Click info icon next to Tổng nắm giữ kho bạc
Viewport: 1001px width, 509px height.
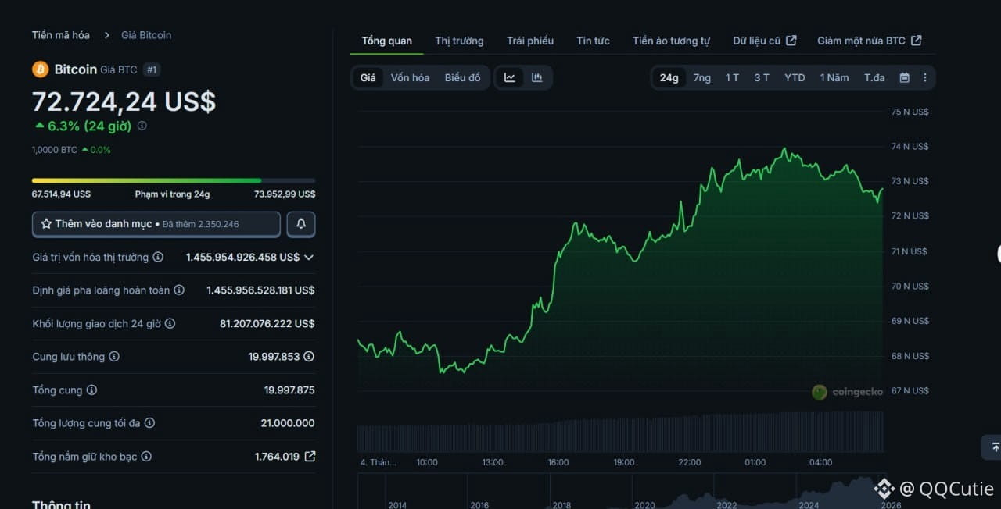[146, 457]
